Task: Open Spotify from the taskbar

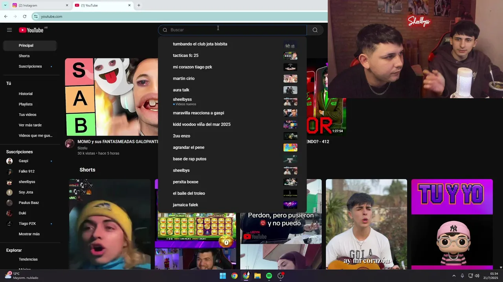Action: (269, 276)
